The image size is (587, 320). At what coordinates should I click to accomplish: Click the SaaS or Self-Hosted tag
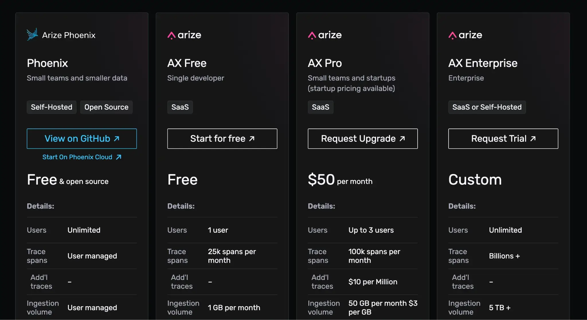[487, 107]
